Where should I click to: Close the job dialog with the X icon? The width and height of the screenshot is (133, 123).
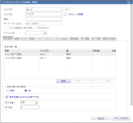click(129, 2)
